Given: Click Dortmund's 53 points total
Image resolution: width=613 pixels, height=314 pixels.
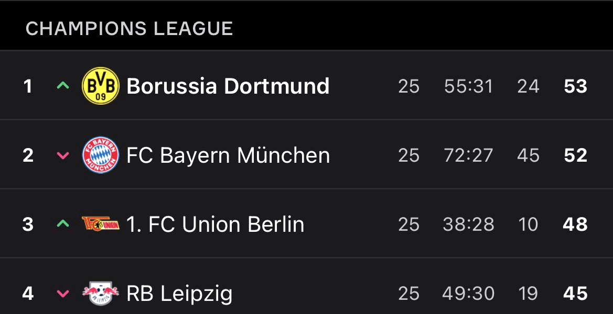Looking at the screenshot, I should (x=575, y=86).
